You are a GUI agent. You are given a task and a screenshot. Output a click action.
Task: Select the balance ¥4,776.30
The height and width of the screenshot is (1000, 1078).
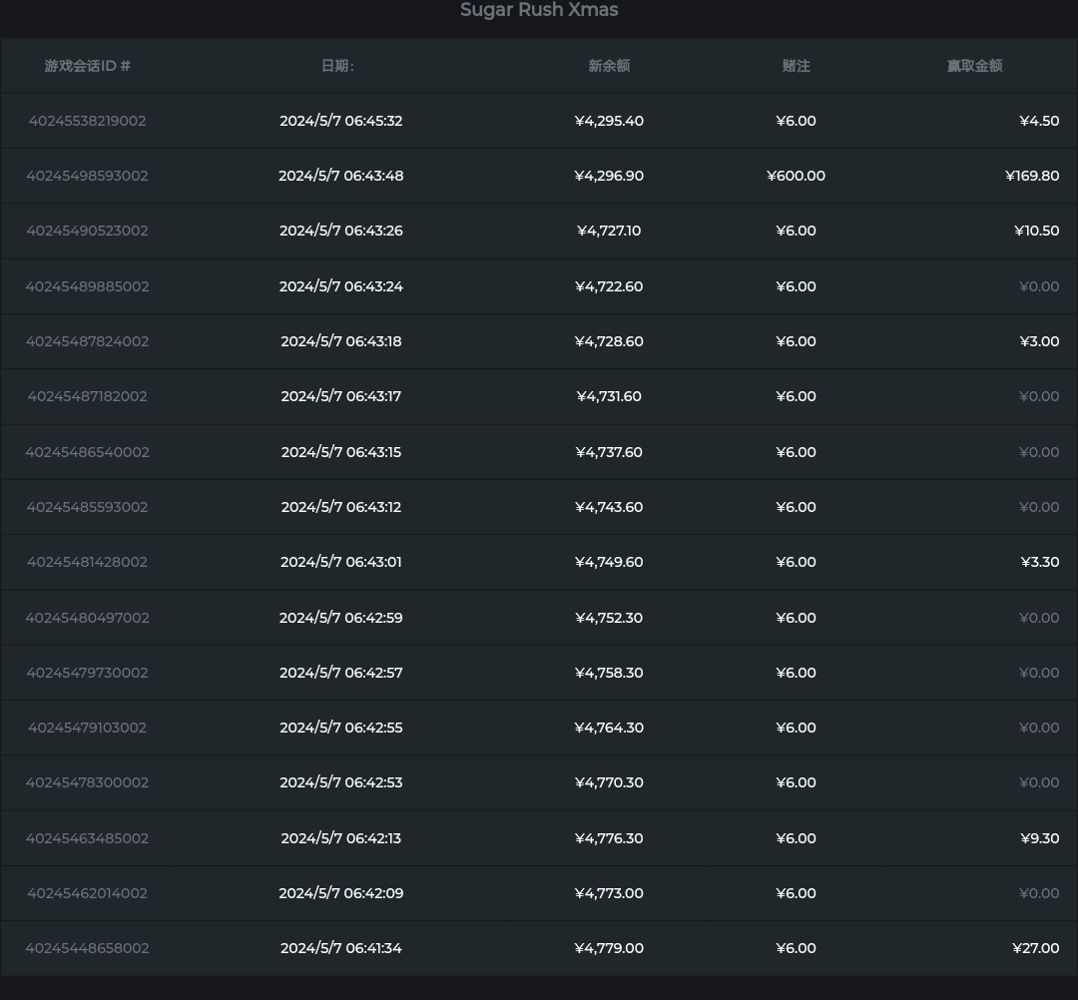click(609, 838)
